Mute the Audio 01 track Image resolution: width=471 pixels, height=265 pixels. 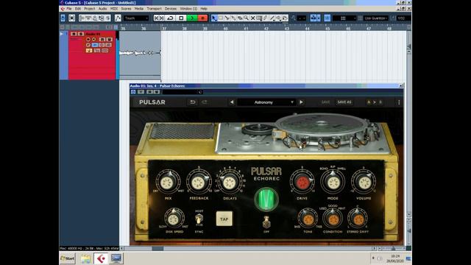[x=74, y=34]
